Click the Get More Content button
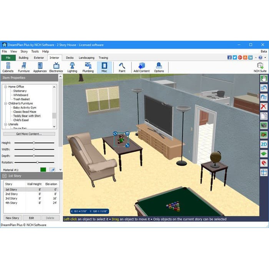269x269 pixels. 29,134
